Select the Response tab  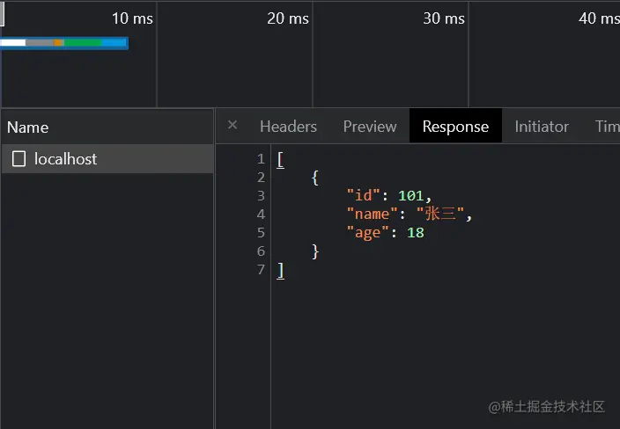(x=455, y=126)
